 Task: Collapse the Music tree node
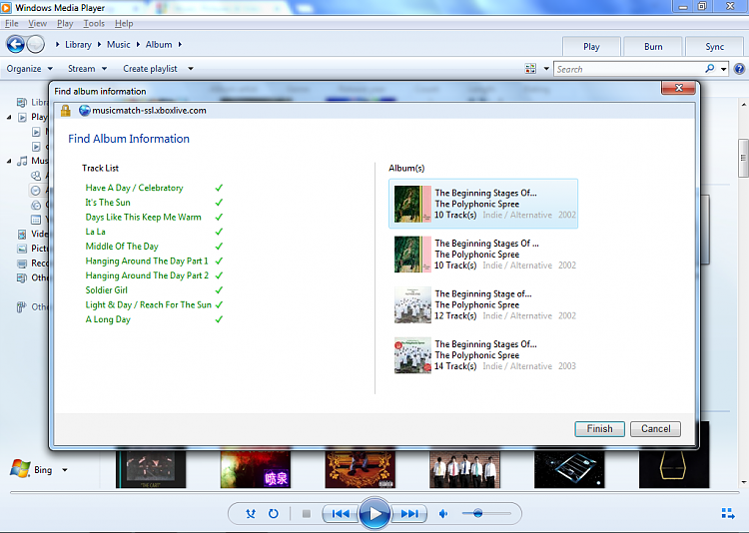(9, 161)
